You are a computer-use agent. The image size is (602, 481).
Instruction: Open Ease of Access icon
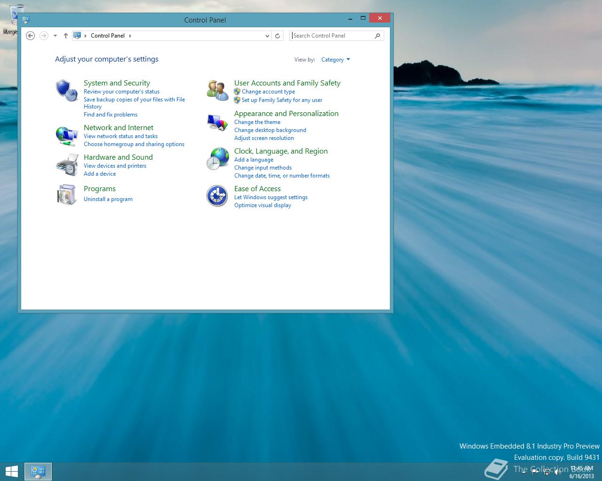[217, 196]
